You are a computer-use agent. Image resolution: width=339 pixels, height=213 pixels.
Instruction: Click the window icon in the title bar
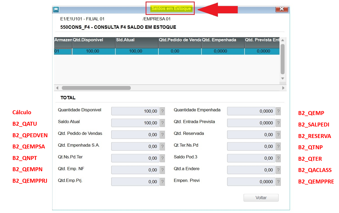[x=56, y=10]
